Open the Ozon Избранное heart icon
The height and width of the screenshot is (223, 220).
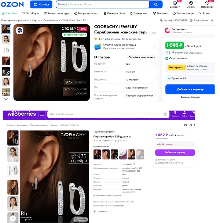click(207, 3)
